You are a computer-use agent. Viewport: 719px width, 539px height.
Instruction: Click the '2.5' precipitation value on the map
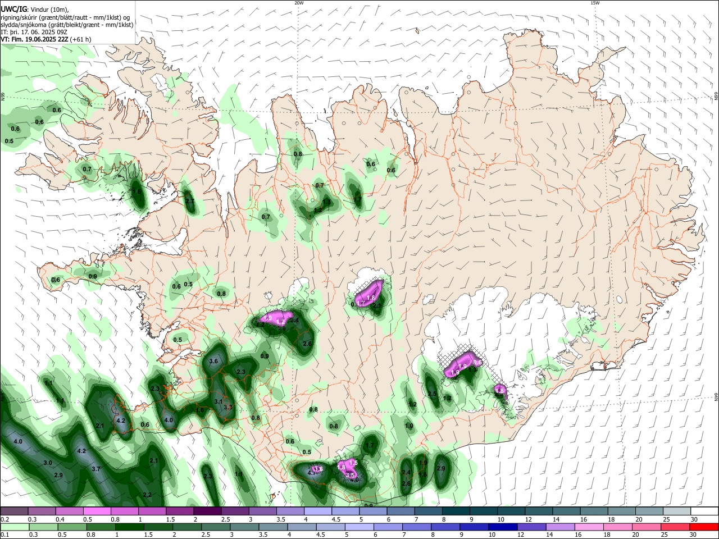tap(432, 394)
